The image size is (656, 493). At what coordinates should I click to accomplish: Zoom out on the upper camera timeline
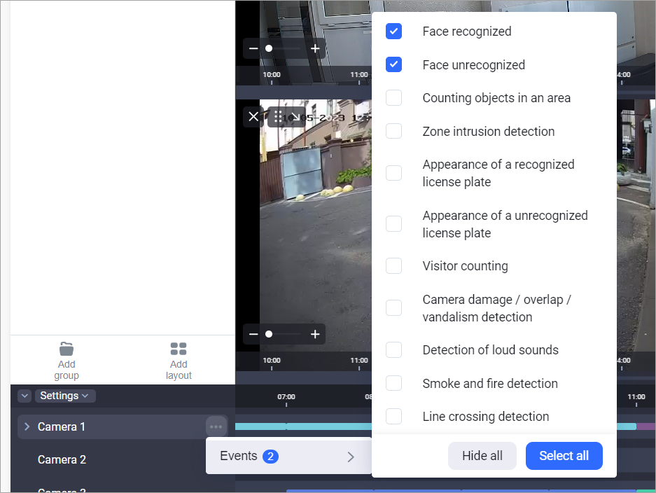(x=253, y=48)
